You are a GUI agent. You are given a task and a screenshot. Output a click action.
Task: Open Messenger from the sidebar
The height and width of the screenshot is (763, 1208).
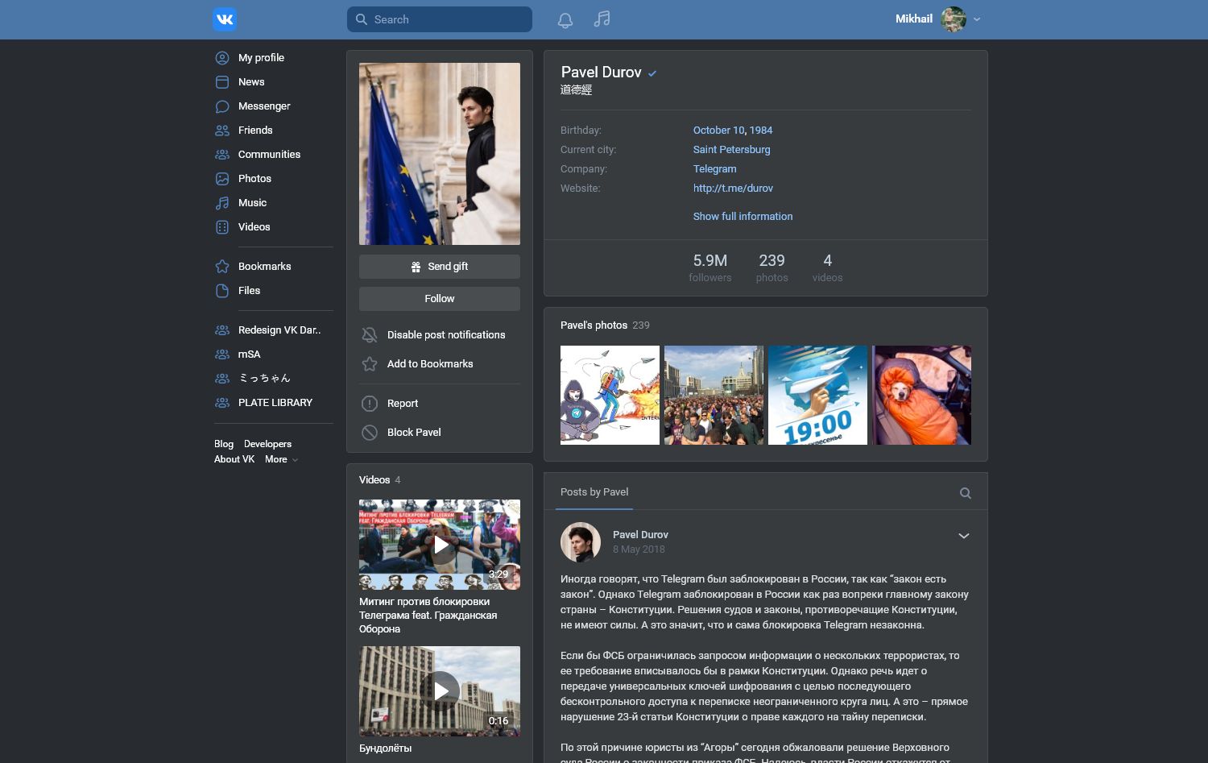(x=264, y=106)
